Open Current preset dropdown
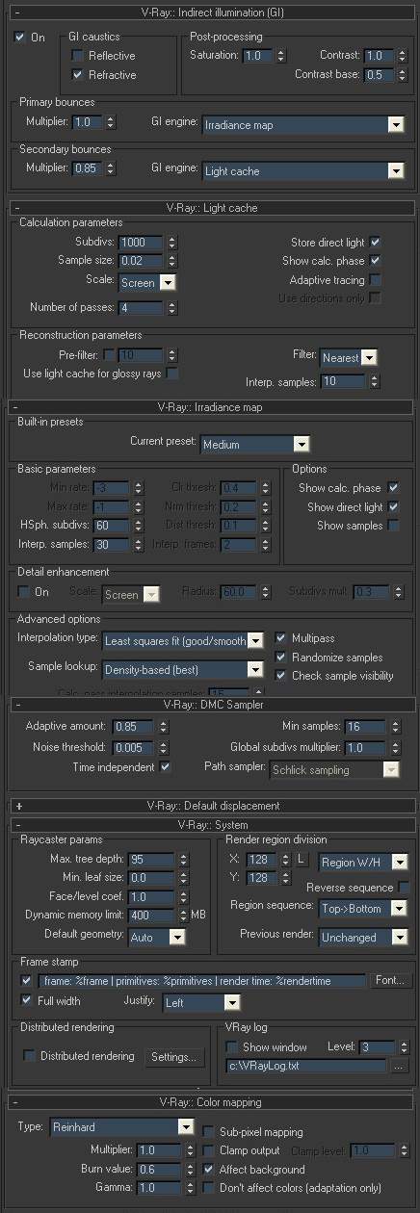This screenshot has height=1213, width=420. coord(255,445)
